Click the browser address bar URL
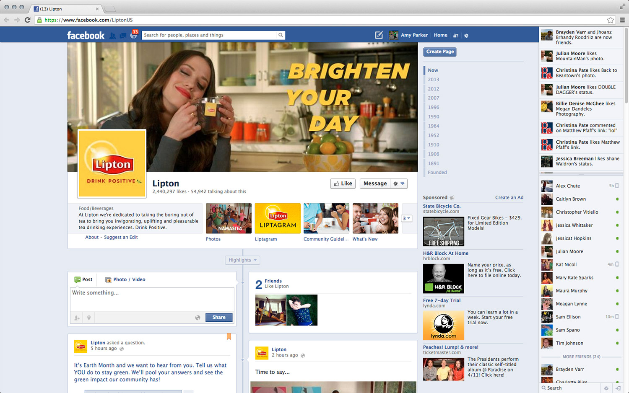Screen dimensions: 629x393 click(x=88, y=20)
